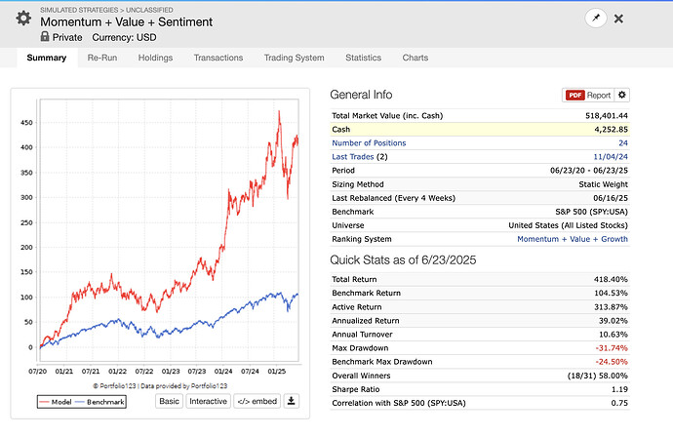Viewport: 673px width, 437px height.
Task: Close the strategy panel with X
Action: click(618, 19)
